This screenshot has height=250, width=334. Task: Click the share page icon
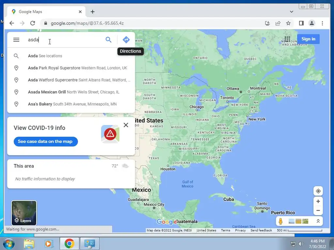click(x=278, y=23)
